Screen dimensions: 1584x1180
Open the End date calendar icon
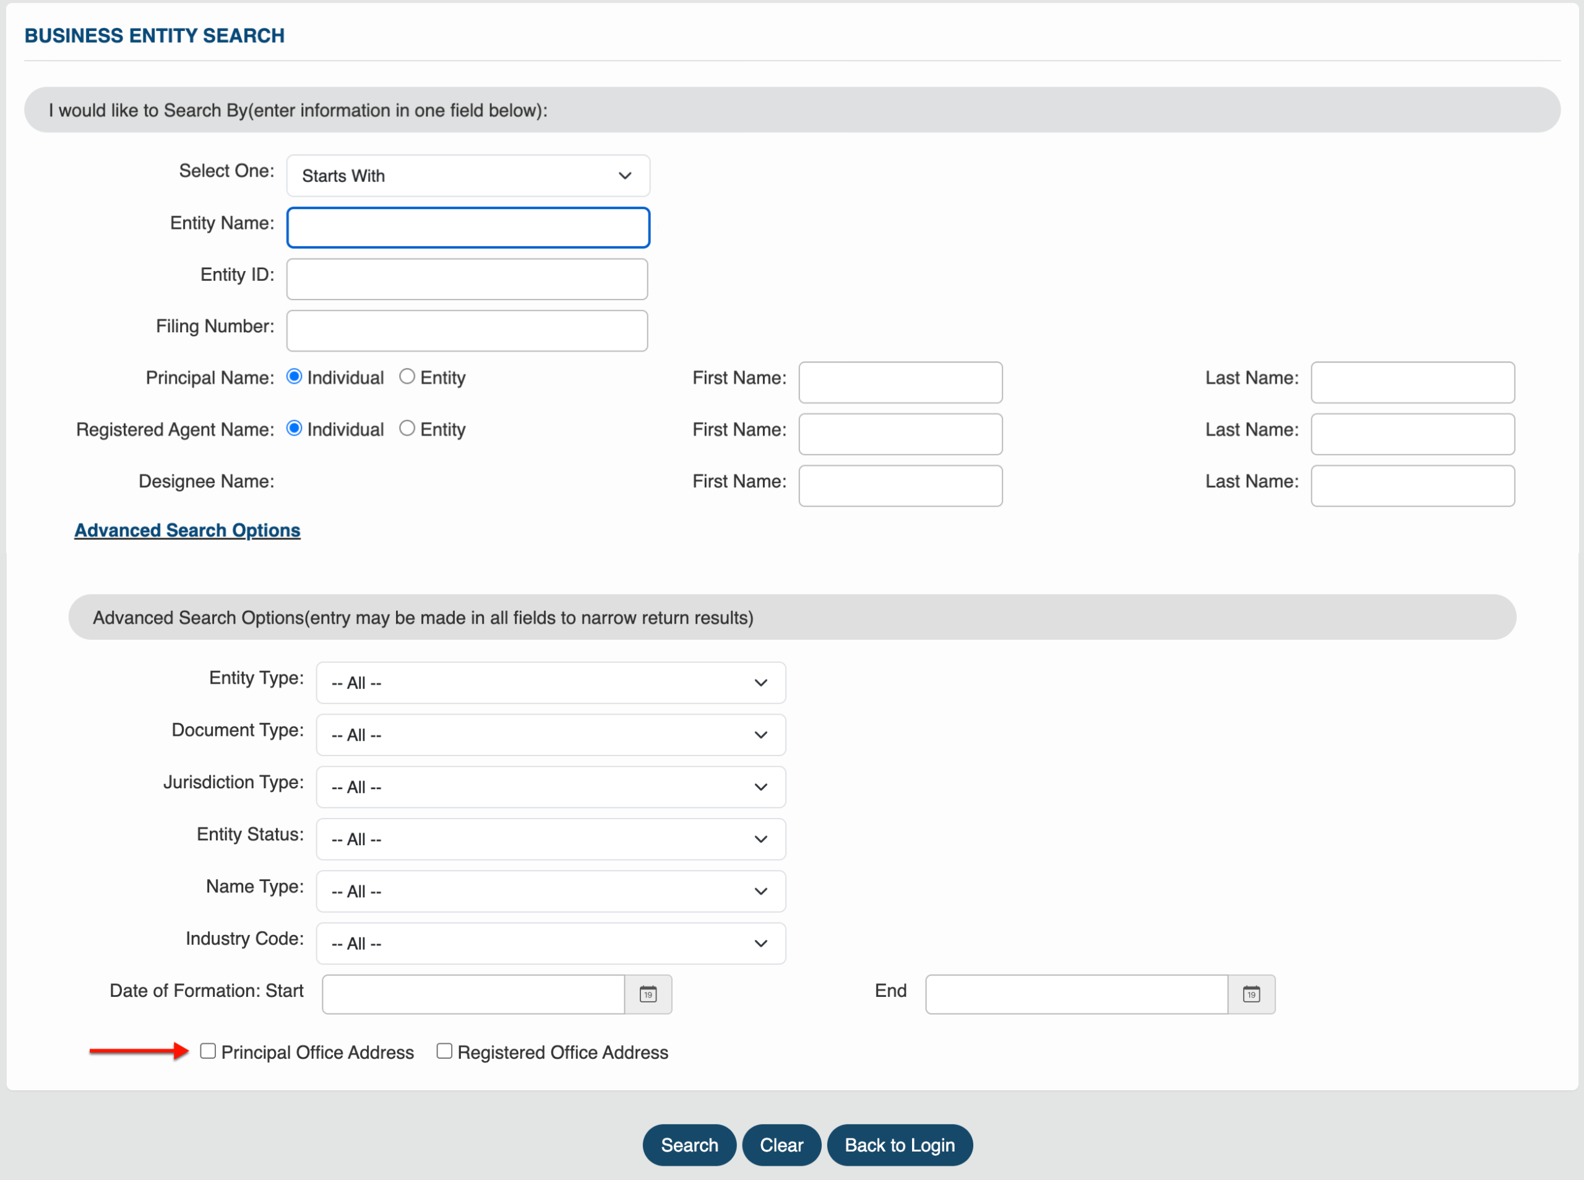[1251, 994]
